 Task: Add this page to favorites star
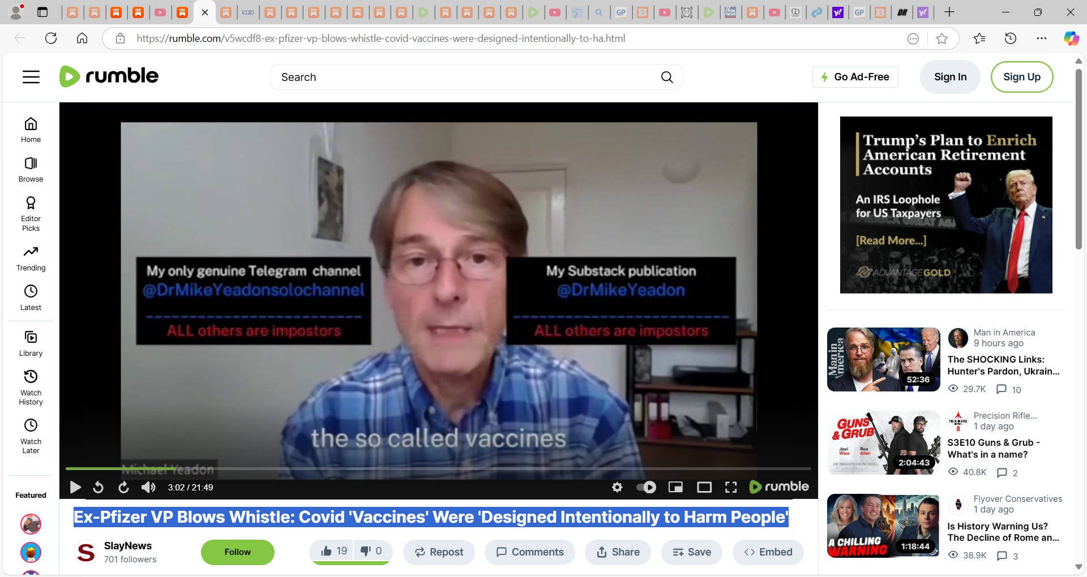pyautogui.click(x=942, y=38)
